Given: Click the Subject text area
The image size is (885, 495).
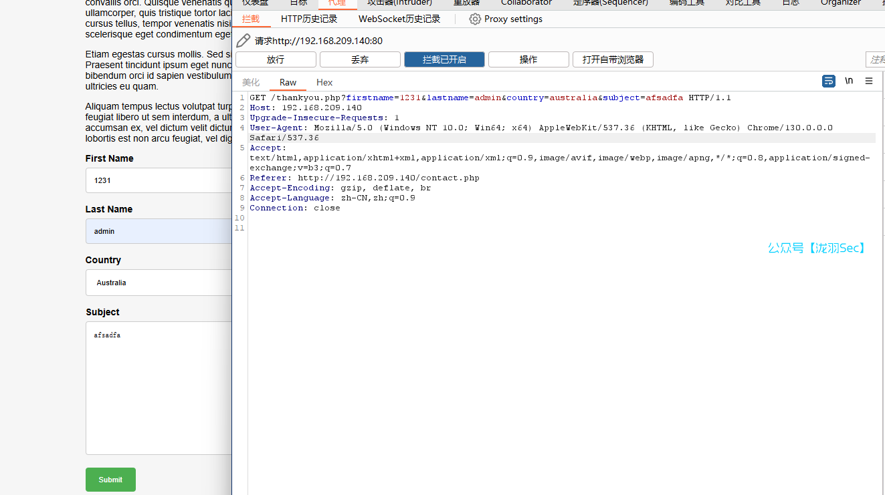Looking at the screenshot, I should [159, 387].
